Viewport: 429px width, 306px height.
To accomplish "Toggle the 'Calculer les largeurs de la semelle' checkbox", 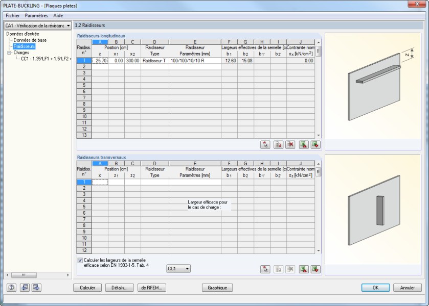I will point(80,260).
